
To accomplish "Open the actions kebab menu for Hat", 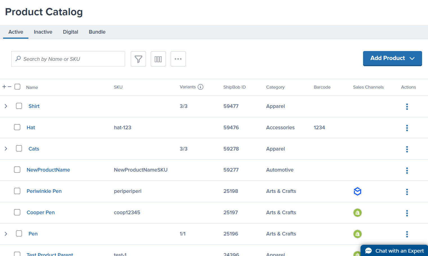I will click(407, 128).
